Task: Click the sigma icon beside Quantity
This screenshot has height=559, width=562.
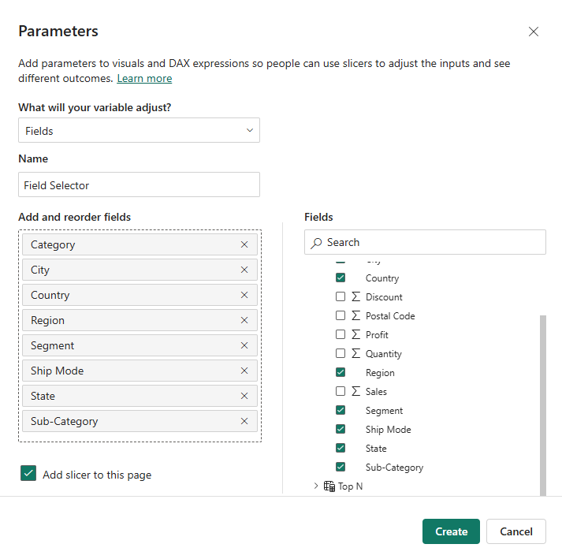Action: click(x=355, y=353)
